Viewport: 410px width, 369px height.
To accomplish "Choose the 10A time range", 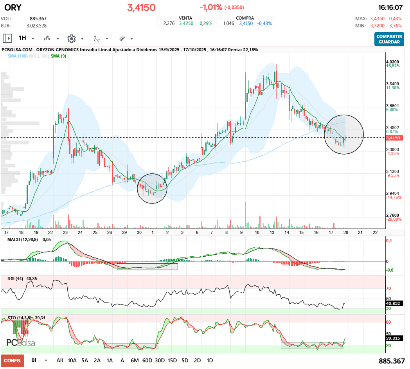I will point(72,360).
